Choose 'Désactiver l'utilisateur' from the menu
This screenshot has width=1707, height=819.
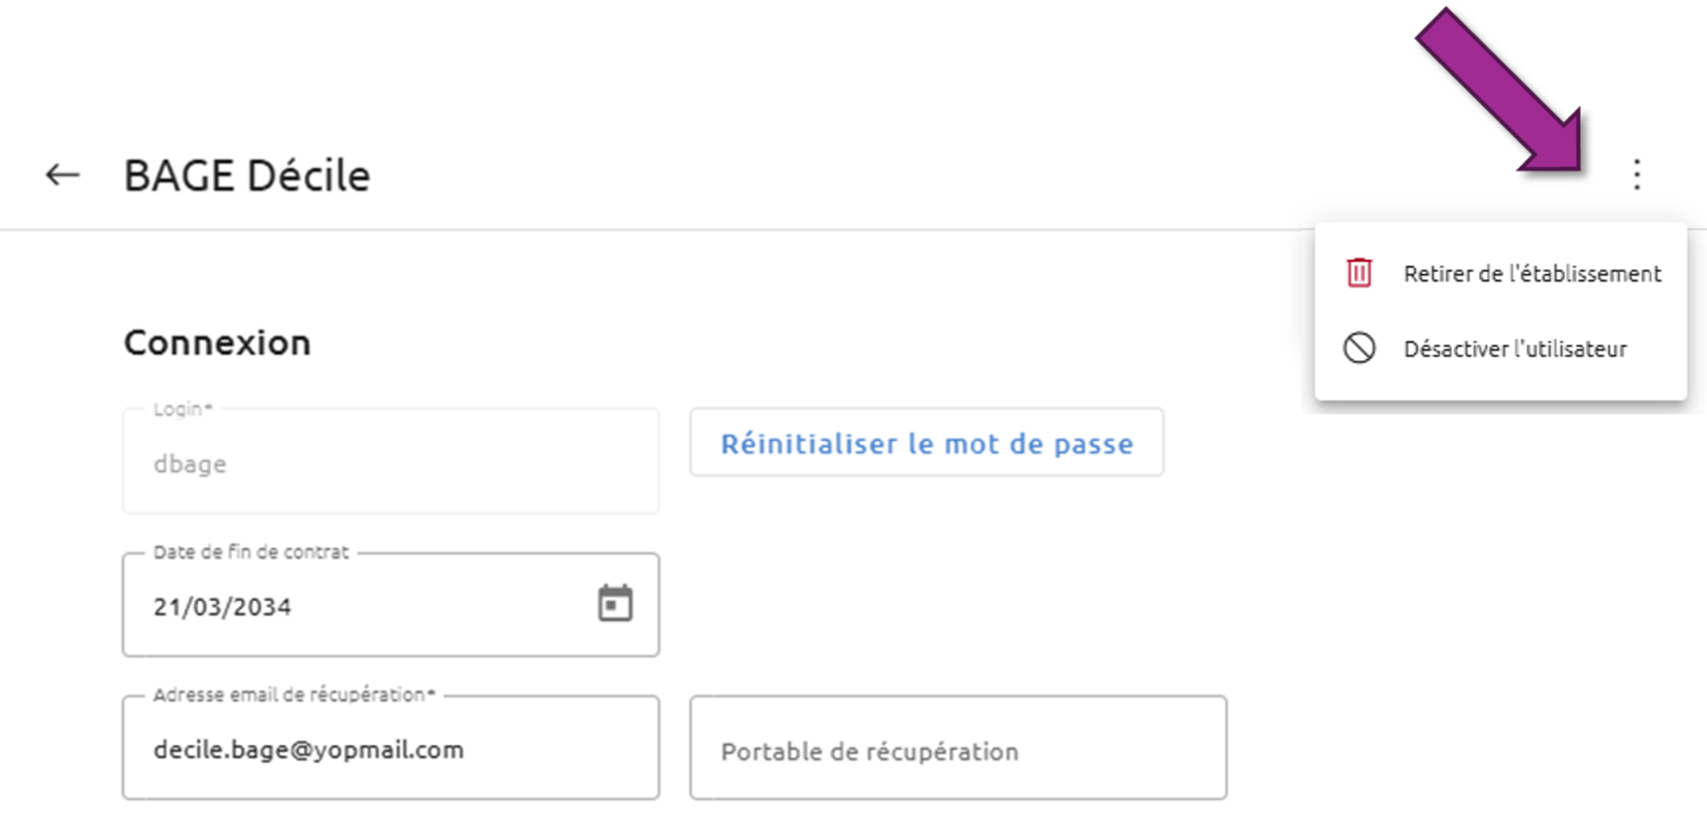[1501, 349]
